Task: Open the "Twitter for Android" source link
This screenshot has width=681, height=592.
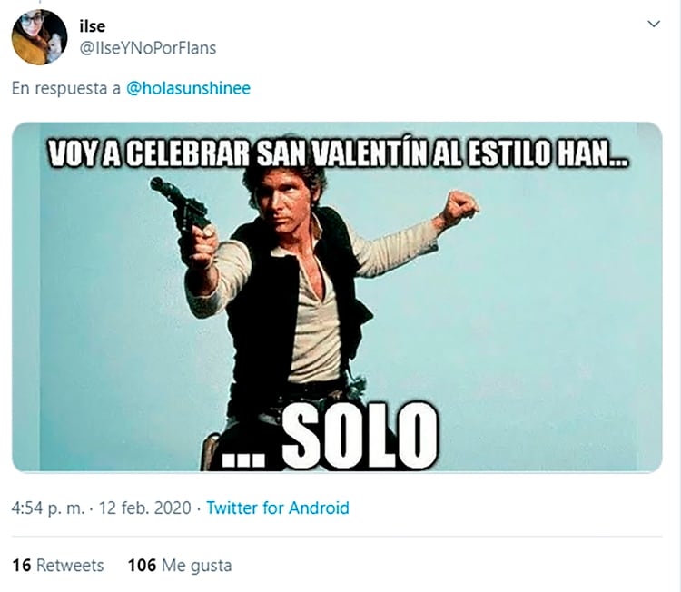Action: click(278, 508)
